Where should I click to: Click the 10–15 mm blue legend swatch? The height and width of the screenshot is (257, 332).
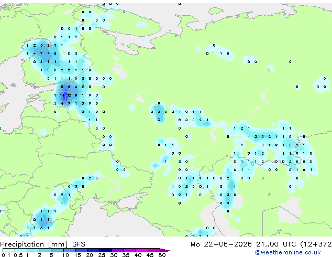tap(70, 250)
